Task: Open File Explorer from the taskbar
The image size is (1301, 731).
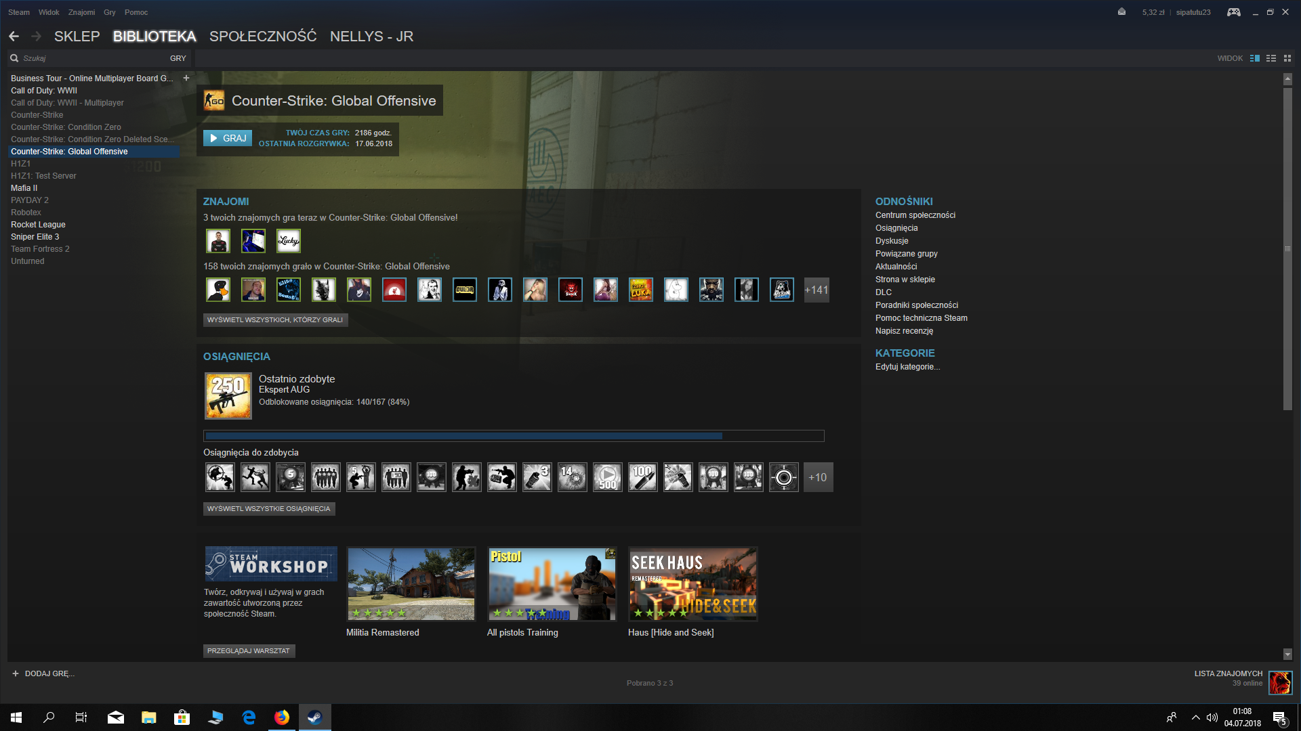Action: click(149, 717)
